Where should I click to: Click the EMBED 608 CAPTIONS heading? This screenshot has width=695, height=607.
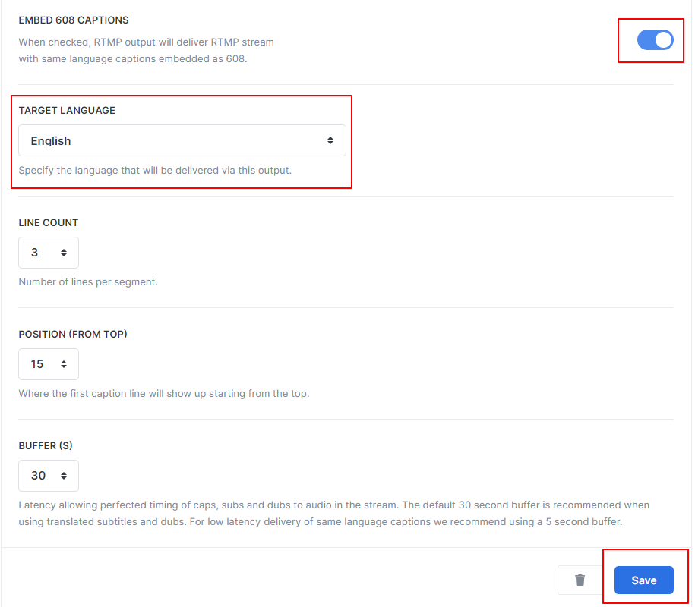pos(74,20)
